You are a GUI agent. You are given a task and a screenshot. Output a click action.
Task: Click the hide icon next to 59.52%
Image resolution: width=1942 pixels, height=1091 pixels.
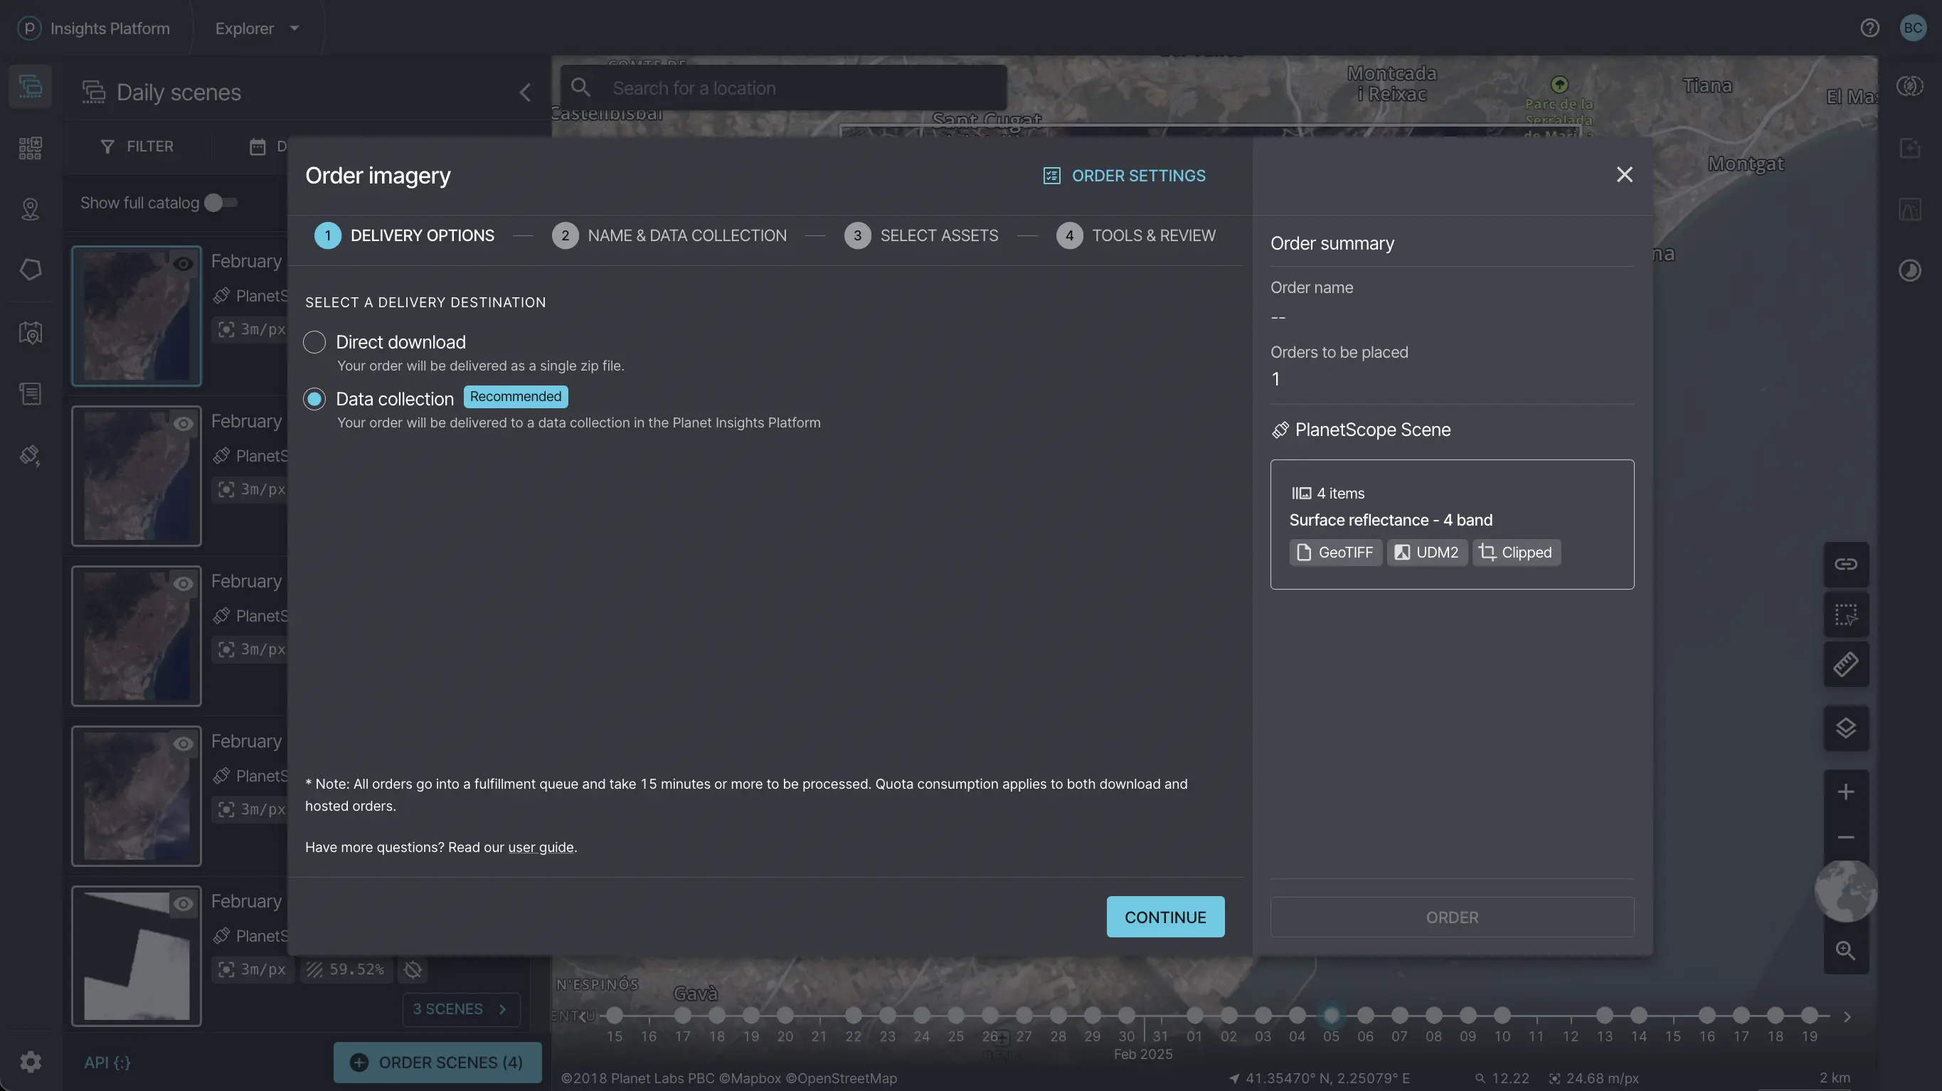click(413, 969)
